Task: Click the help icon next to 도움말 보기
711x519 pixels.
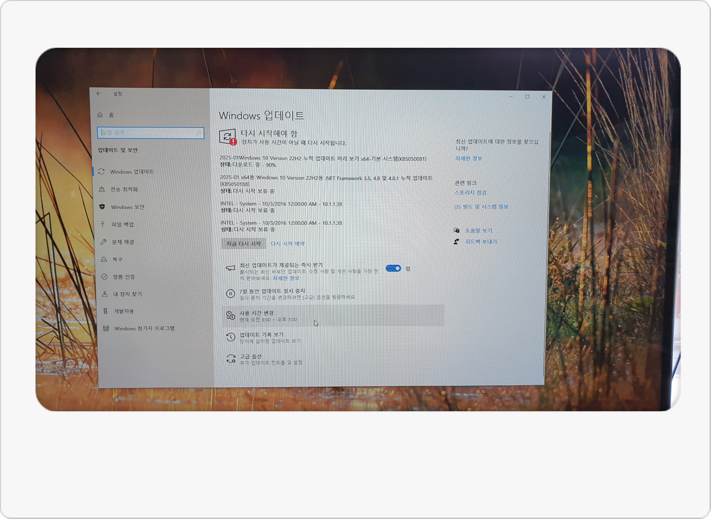Action: tap(457, 230)
